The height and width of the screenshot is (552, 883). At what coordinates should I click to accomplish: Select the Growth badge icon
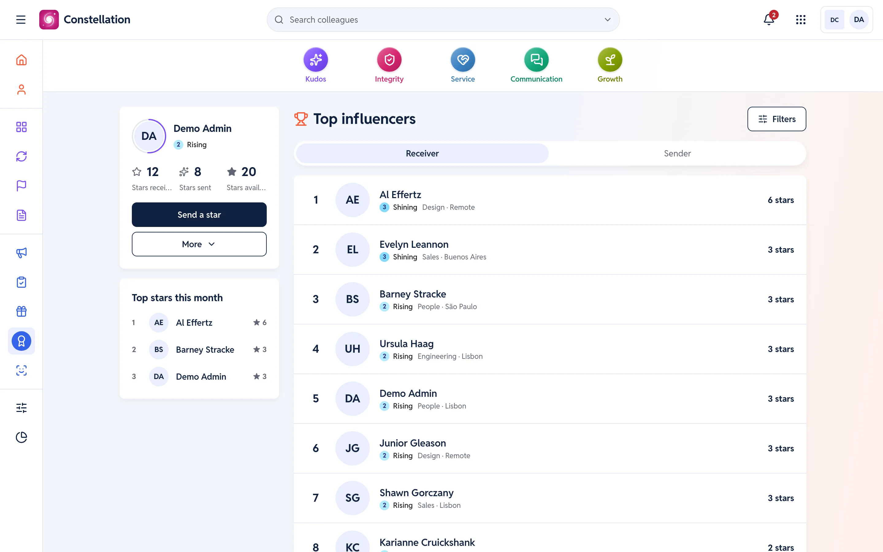click(610, 59)
